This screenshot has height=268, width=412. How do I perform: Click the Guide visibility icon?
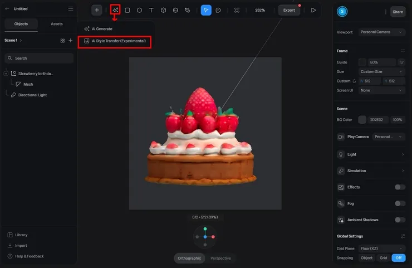[401, 62]
